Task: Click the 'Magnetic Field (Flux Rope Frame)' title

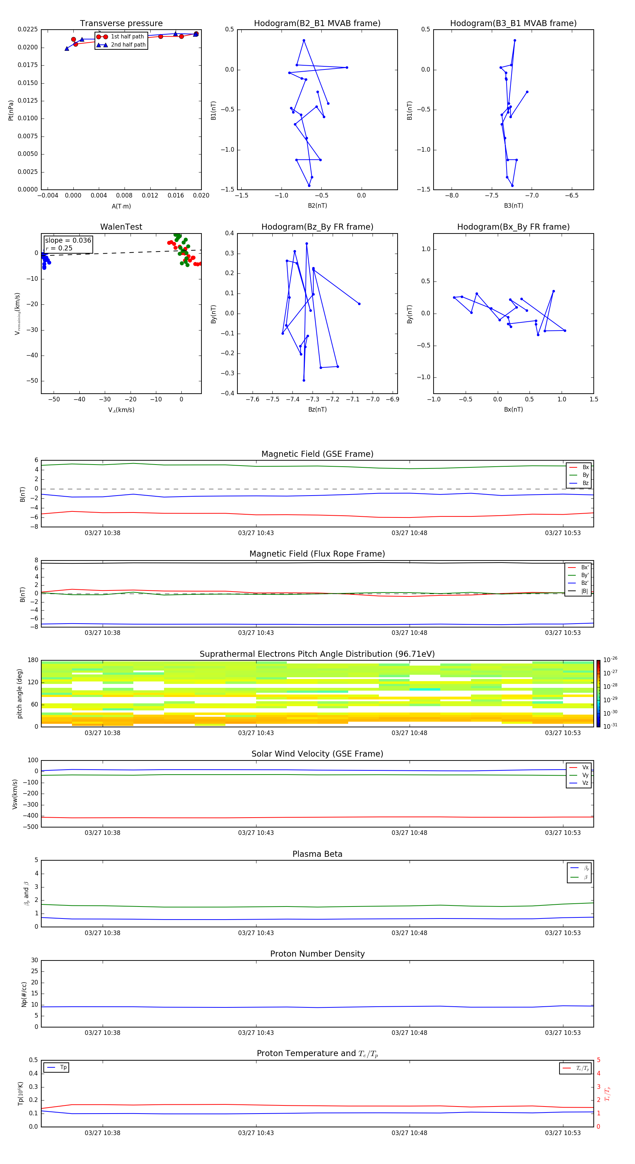Action: (x=317, y=554)
